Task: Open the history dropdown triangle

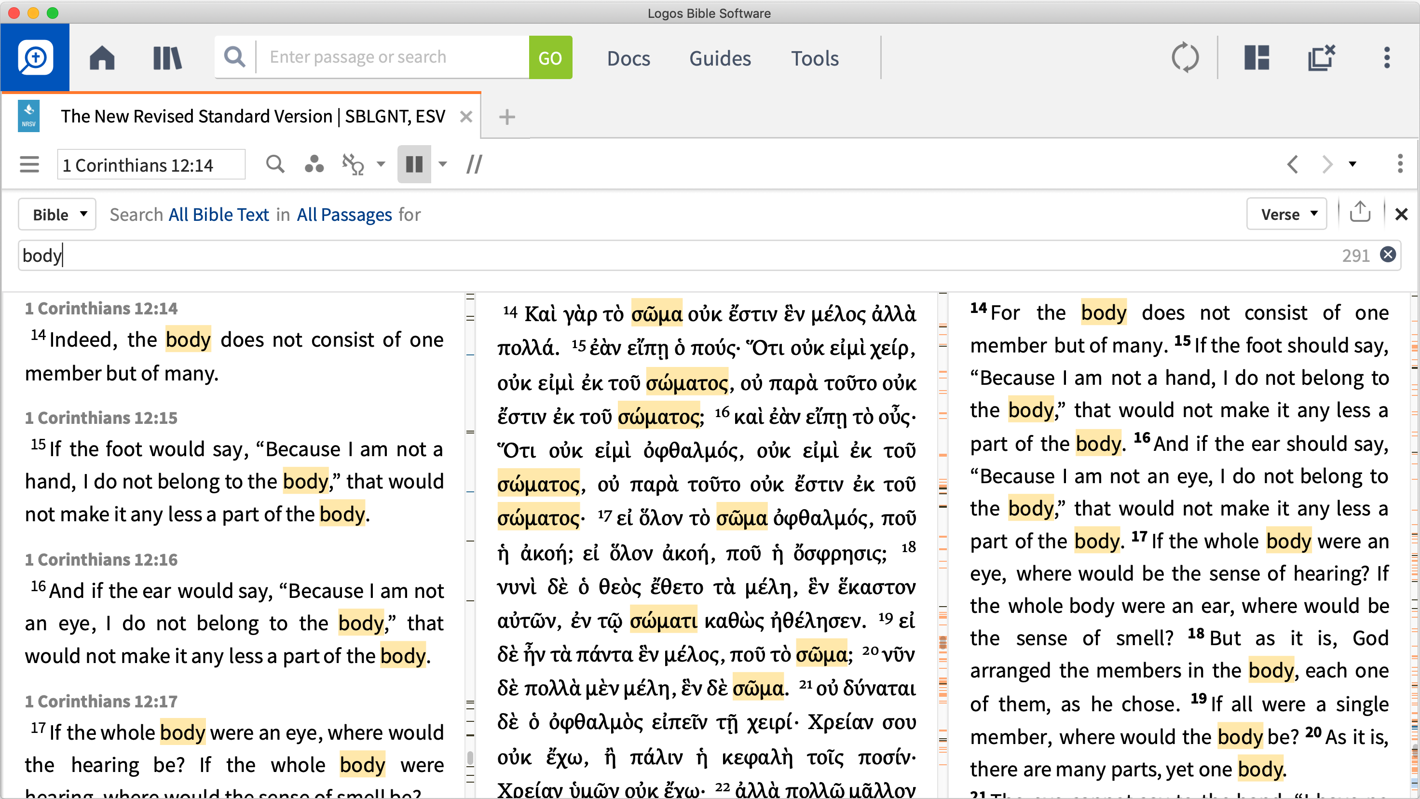Action: tap(1352, 164)
